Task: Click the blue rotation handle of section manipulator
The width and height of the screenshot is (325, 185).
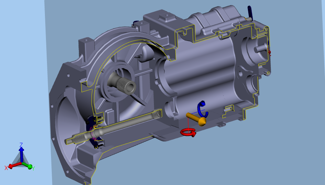Action: point(203,109)
